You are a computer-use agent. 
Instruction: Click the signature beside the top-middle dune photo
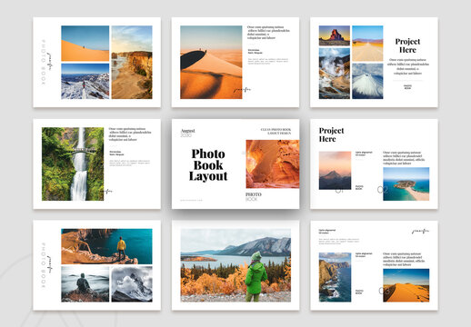(x=242, y=90)
